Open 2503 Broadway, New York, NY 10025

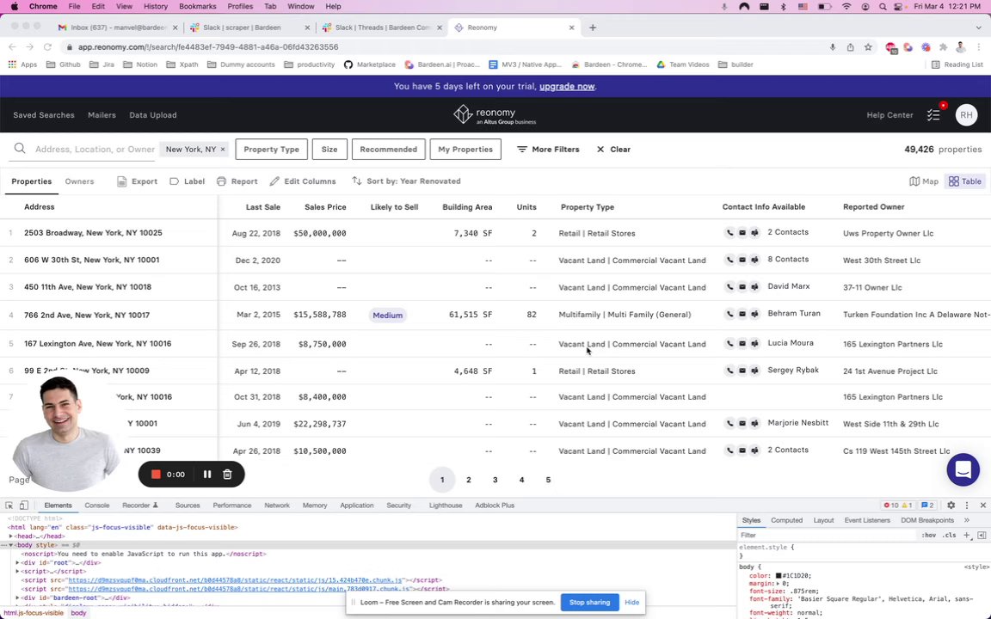point(93,233)
